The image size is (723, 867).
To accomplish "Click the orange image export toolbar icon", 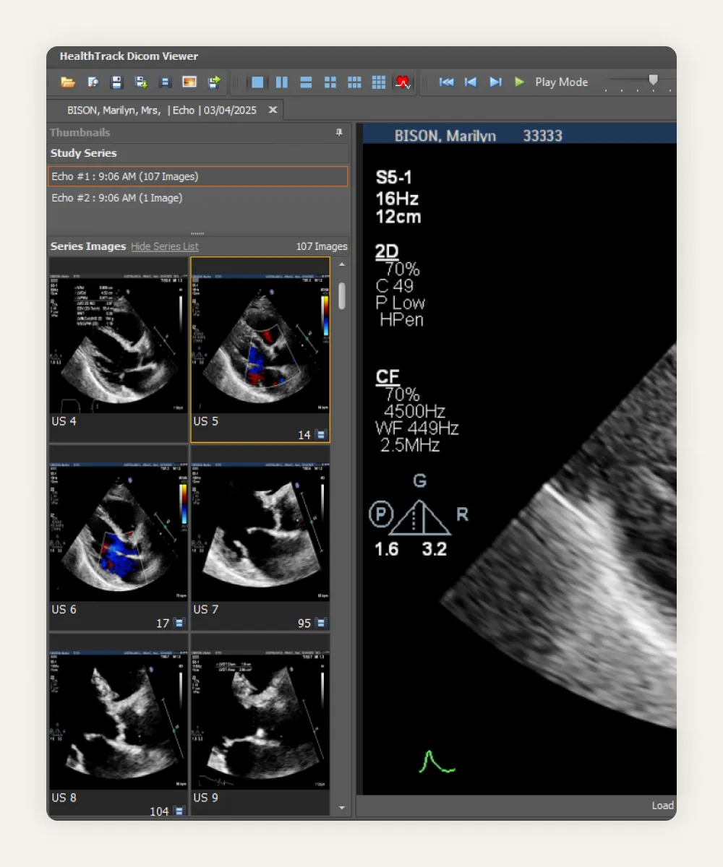I will coord(189,82).
